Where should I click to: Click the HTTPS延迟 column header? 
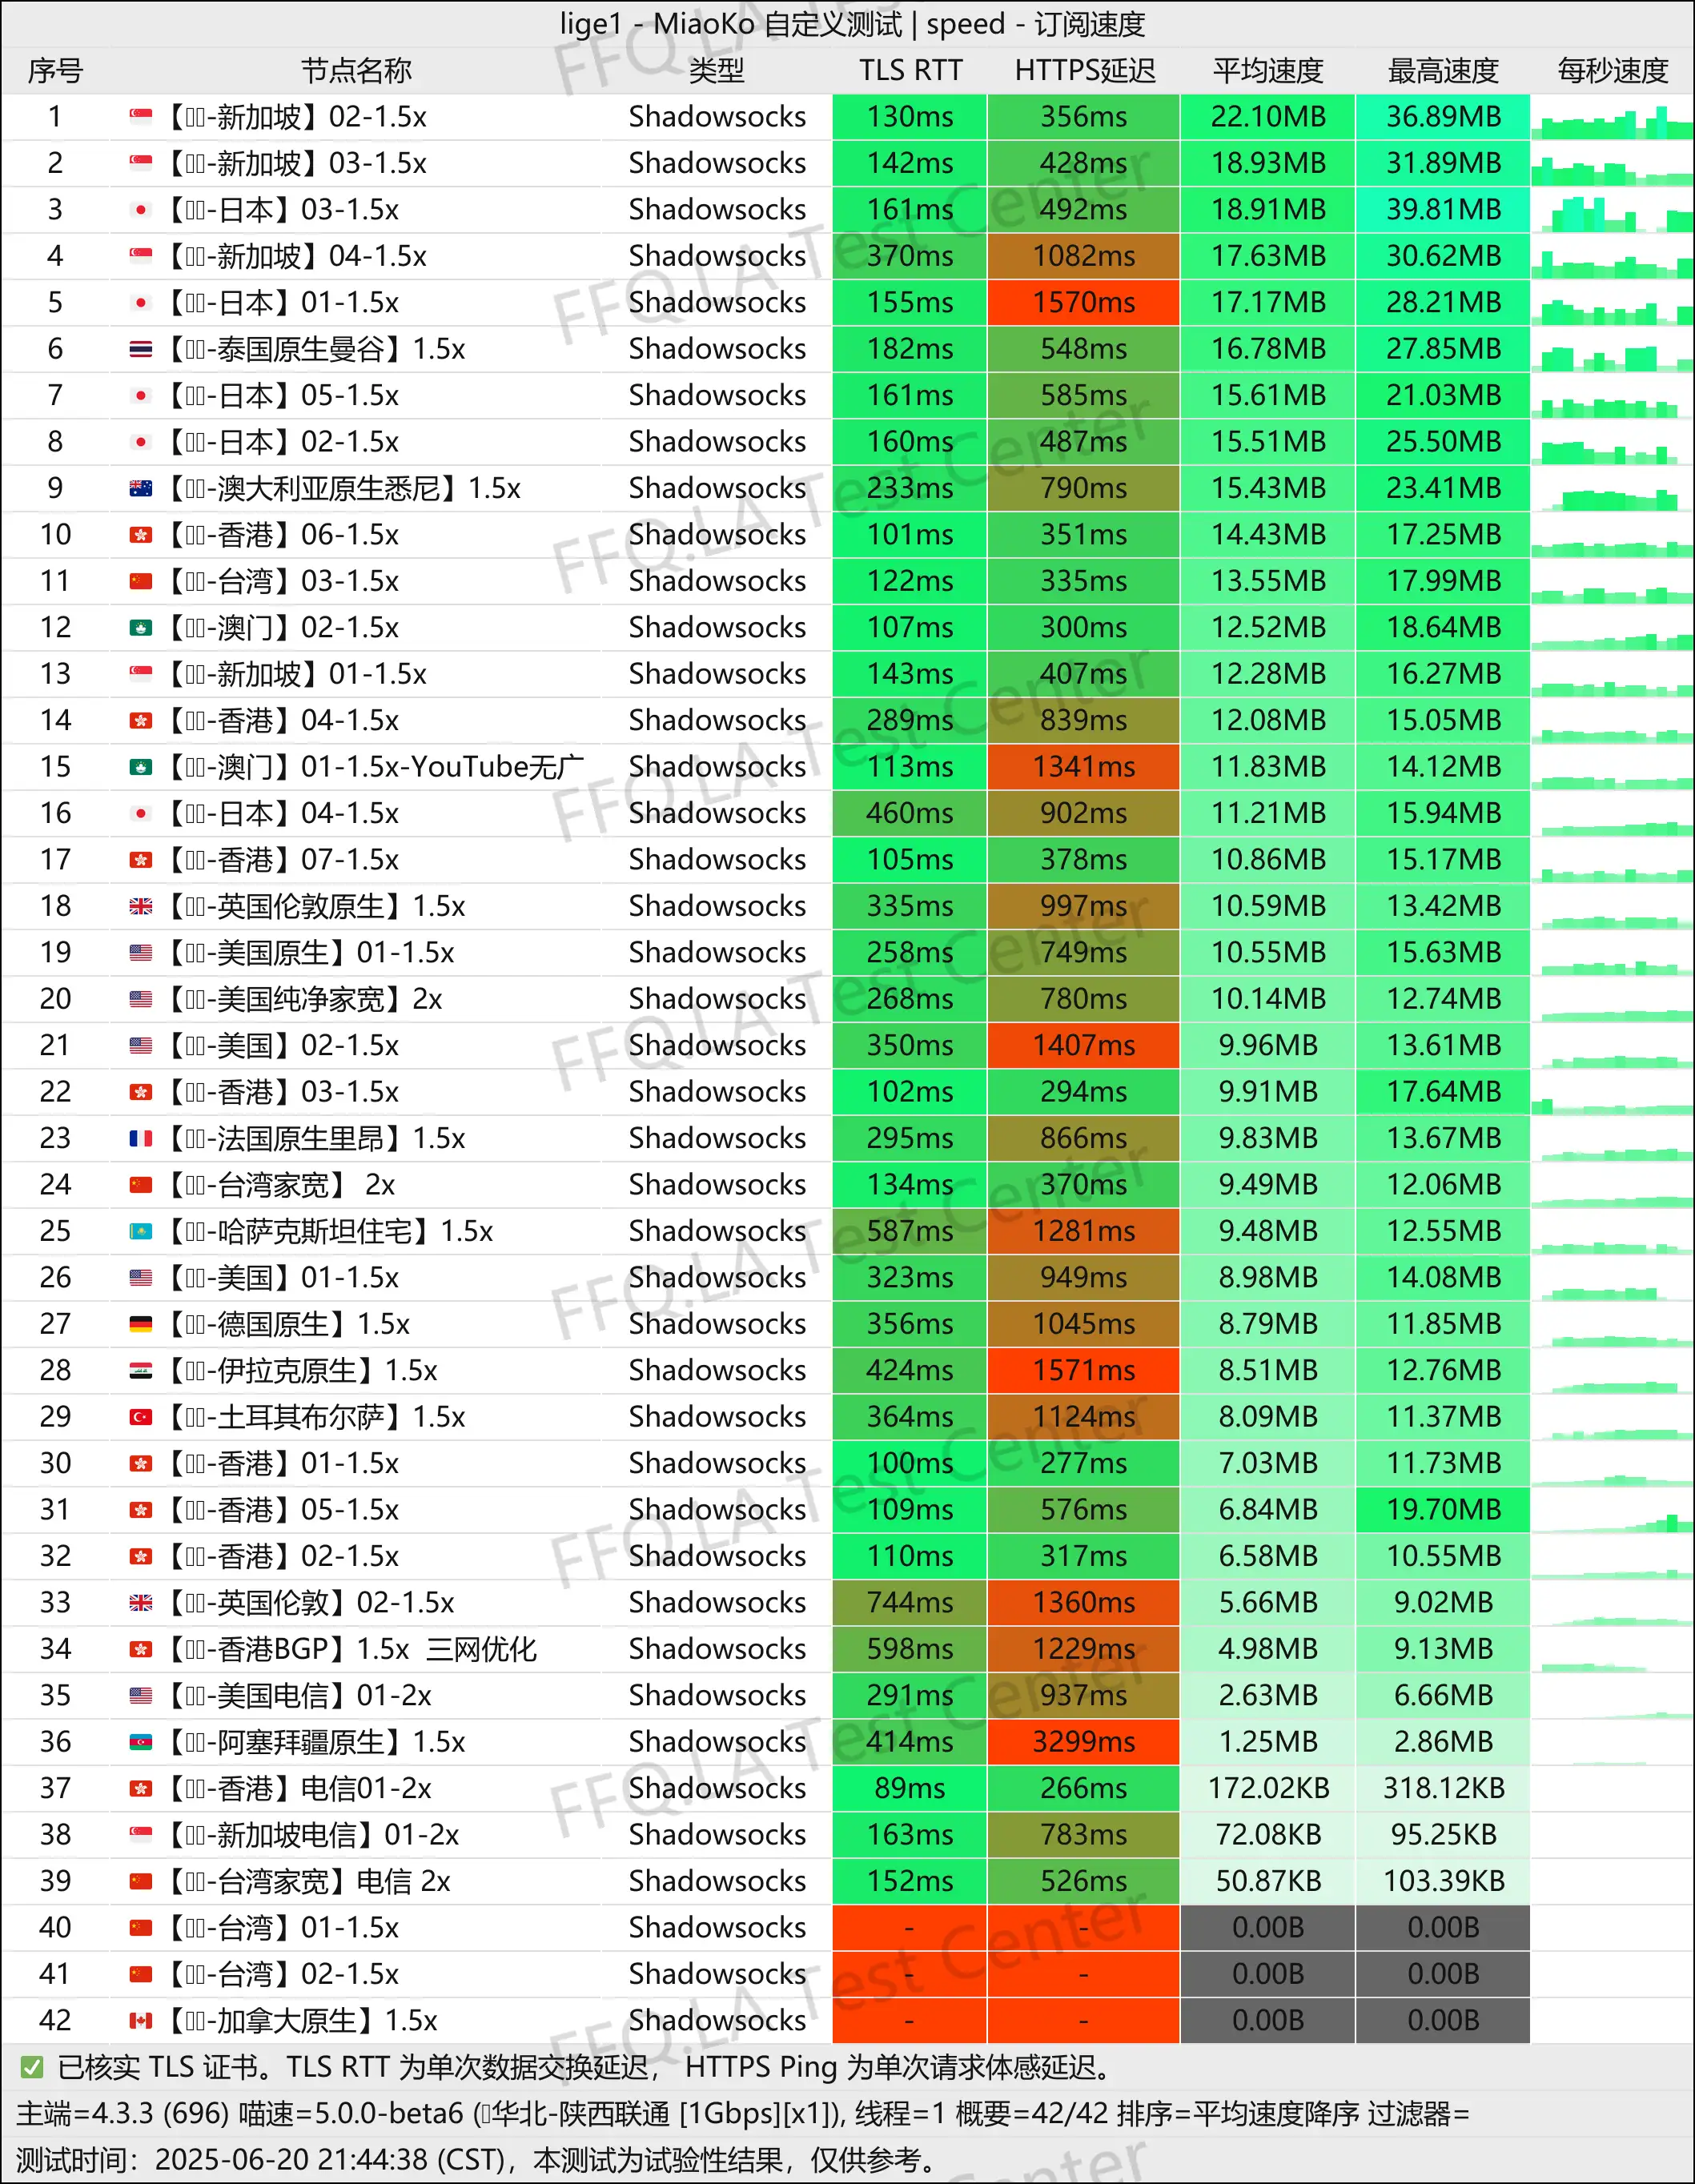click(1084, 70)
